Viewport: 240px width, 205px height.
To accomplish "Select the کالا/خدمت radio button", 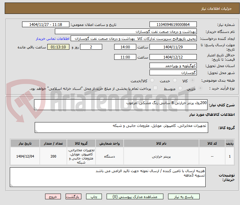I will (152, 80).
